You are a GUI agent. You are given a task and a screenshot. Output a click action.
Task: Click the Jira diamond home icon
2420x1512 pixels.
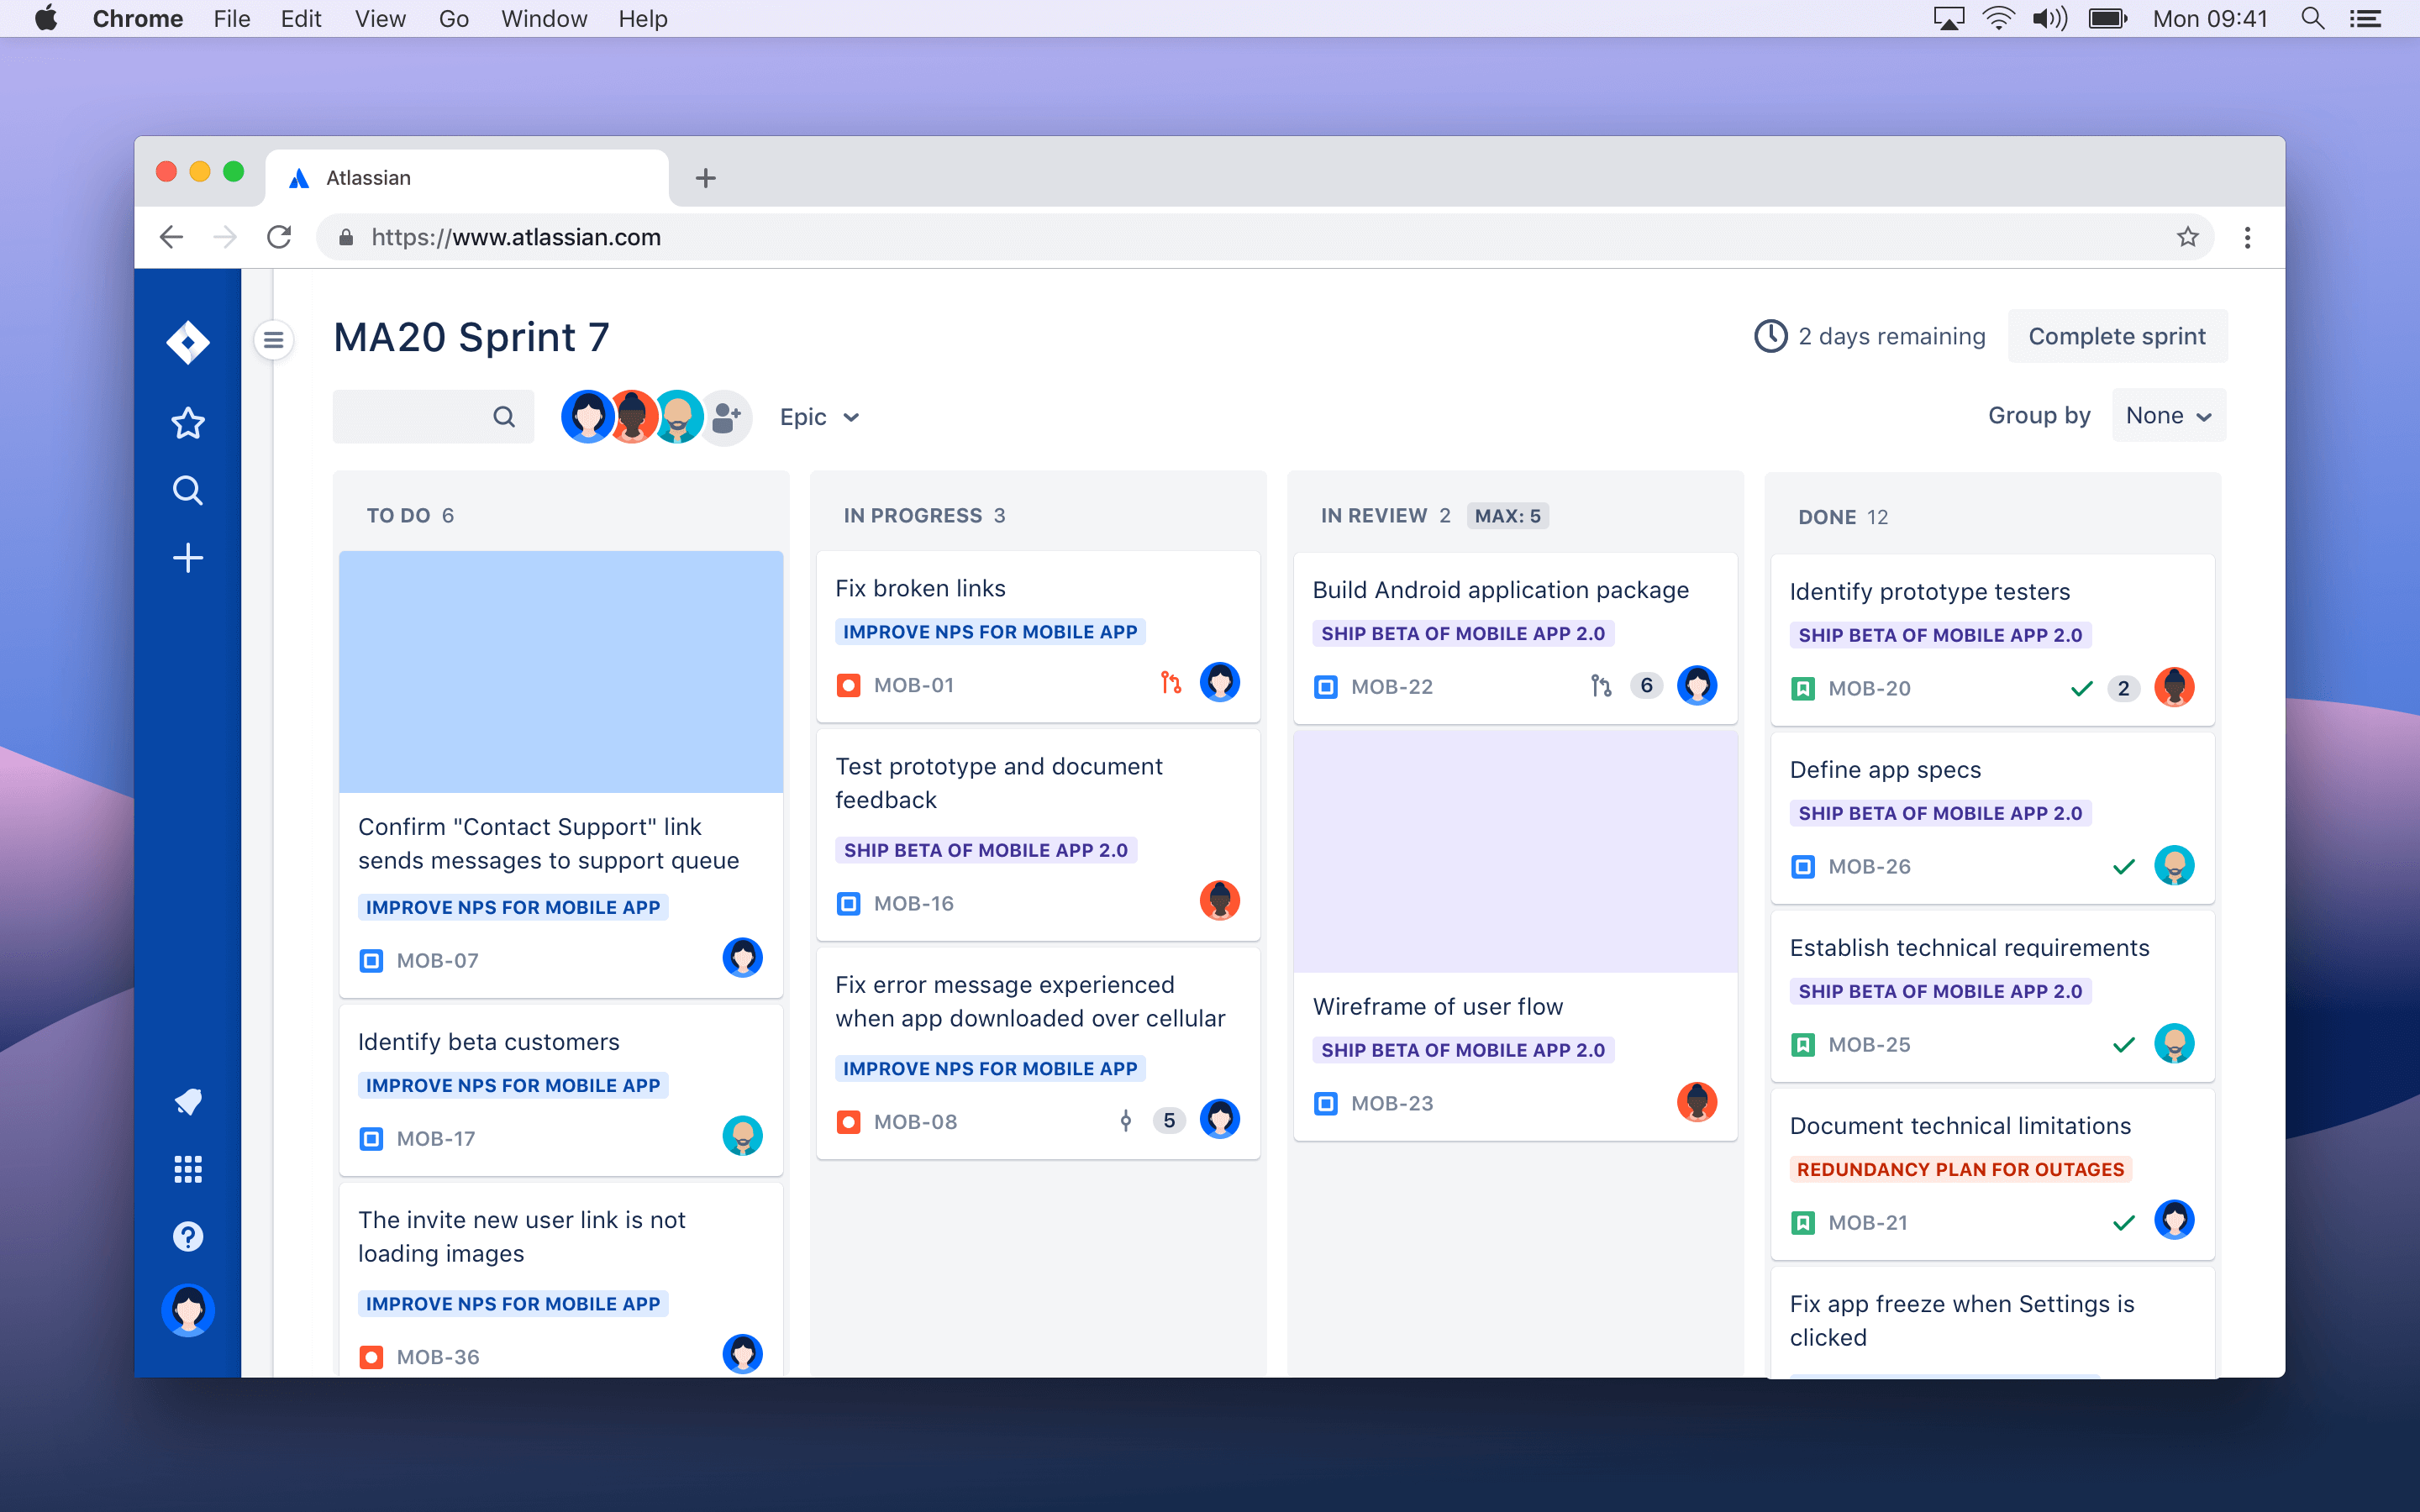coord(187,339)
